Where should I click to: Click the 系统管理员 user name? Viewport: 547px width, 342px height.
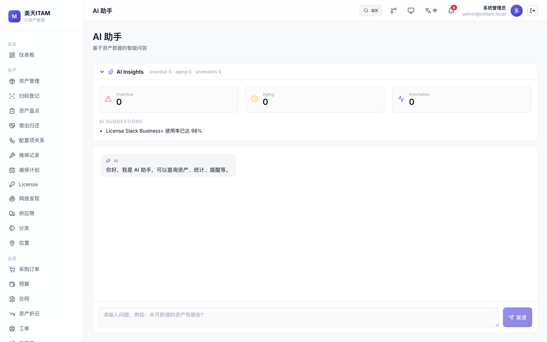click(x=494, y=8)
